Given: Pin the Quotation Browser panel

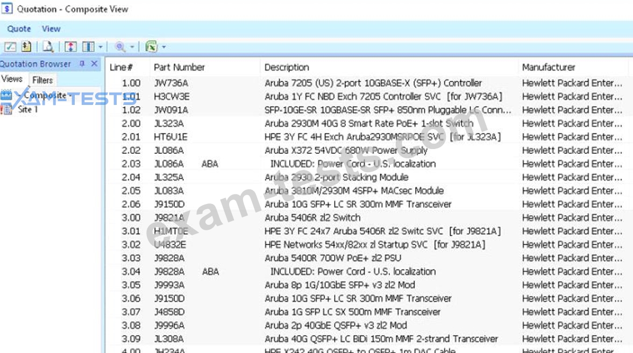Looking at the screenshot, I should click(x=82, y=63).
